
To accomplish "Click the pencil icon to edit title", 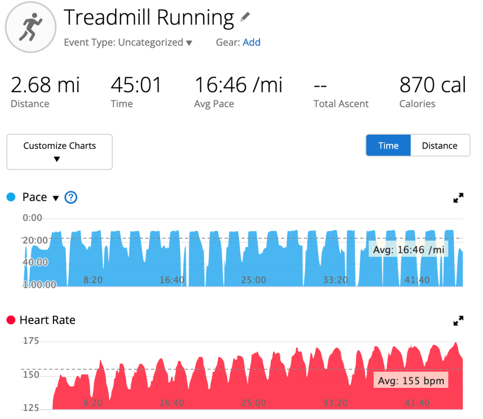I will (245, 17).
